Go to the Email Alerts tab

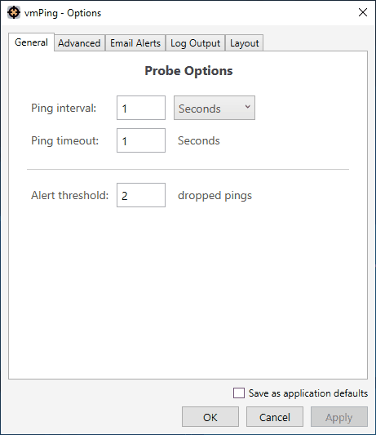click(x=135, y=43)
